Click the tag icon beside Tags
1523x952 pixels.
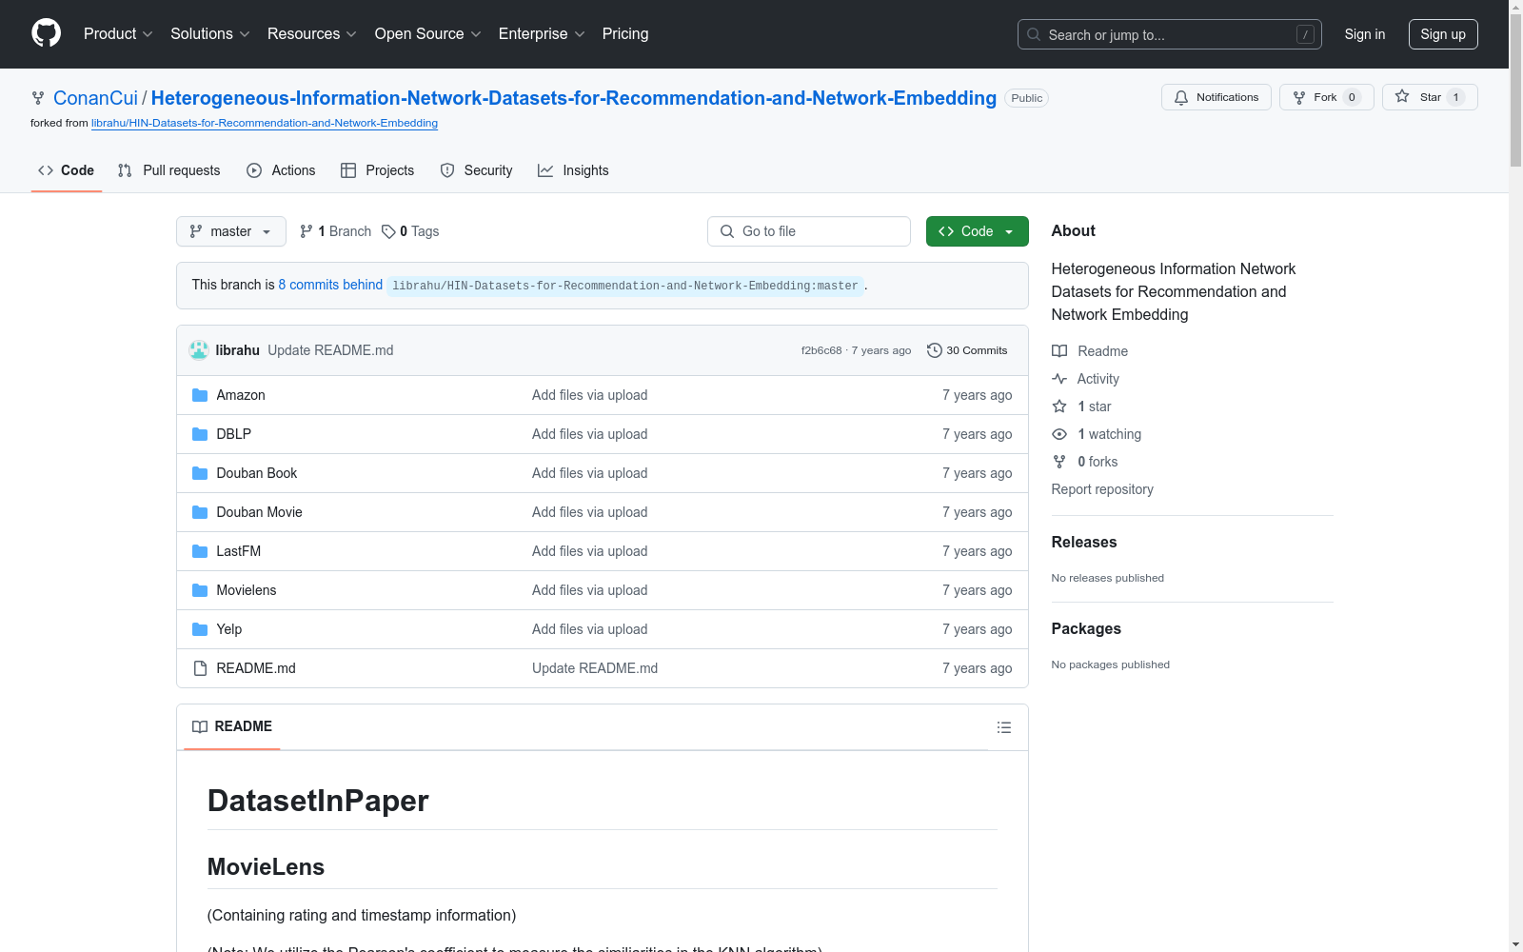[388, 231]
